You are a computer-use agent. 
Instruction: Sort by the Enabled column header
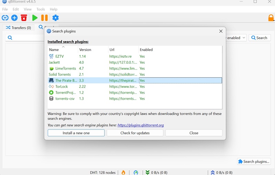[x=146, y=50]
